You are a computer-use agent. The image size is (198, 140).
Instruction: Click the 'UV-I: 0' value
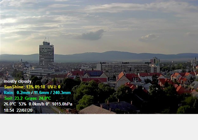(x=54, y=87)
